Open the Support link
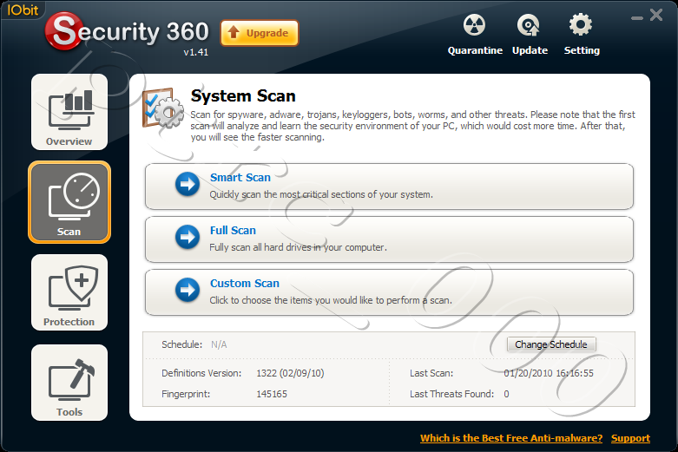Image resolution: width=678 pixels, height=452 pixels. pyautogui.click(x=630, y=438)
